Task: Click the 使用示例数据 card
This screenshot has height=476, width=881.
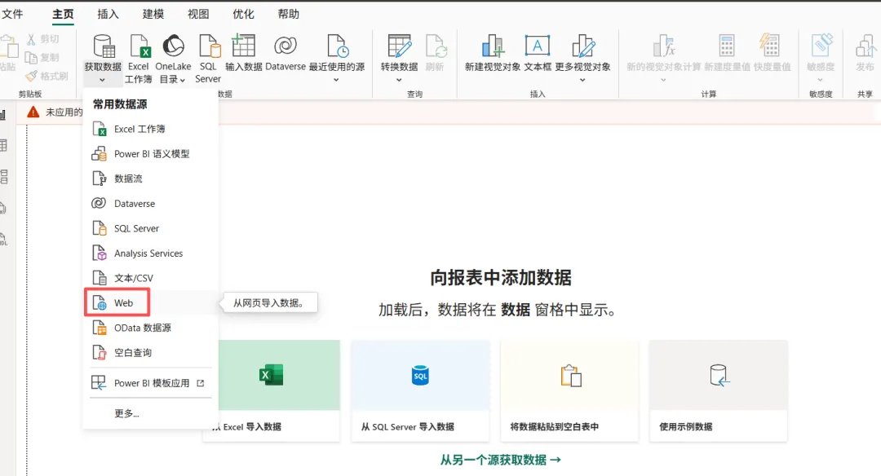Action: tap(719, 390)
